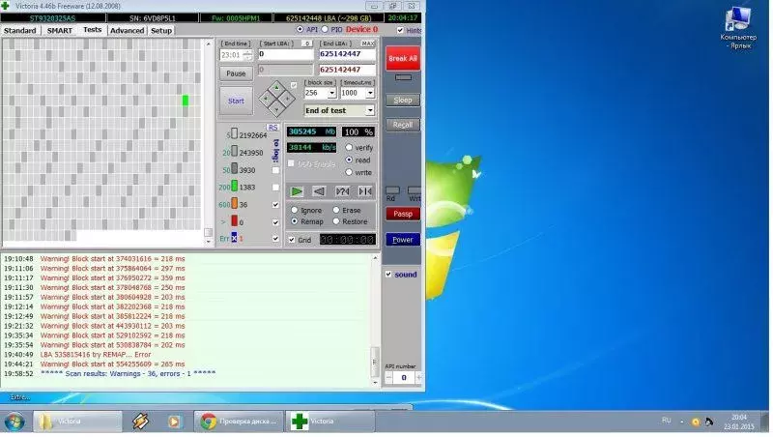This screenshot has height=437, width=773.
Task: Open the Computer shortcut on the desktop
Action: (738, 28)
